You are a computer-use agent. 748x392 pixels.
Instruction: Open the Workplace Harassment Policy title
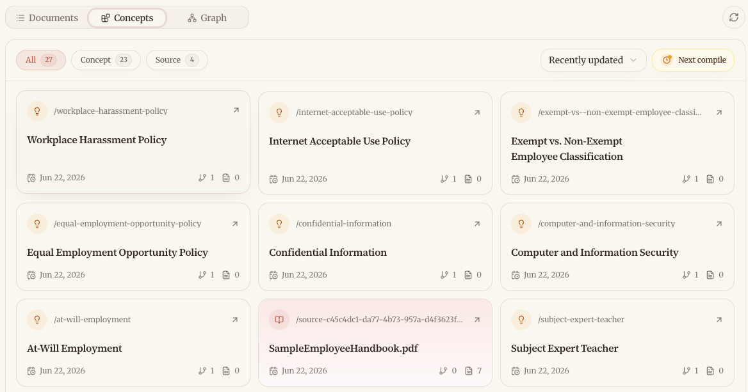pyautogui.click(x=97, y=140)
